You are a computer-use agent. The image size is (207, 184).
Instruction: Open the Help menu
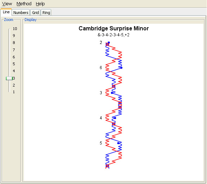(x=40, y=4)
